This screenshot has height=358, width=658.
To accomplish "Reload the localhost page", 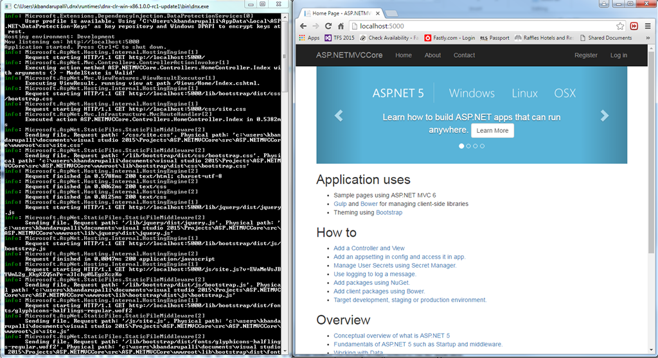I will 328,26.
